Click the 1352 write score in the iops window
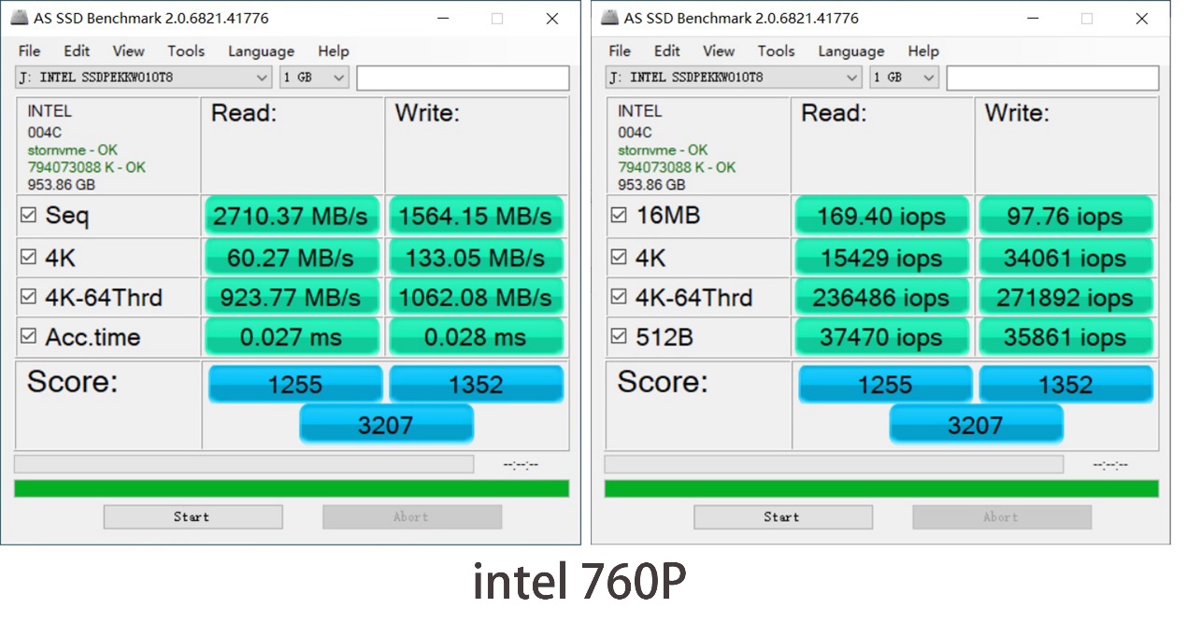The width and height of the screenshot is (1186, 622). click(x=1065, y=384)
